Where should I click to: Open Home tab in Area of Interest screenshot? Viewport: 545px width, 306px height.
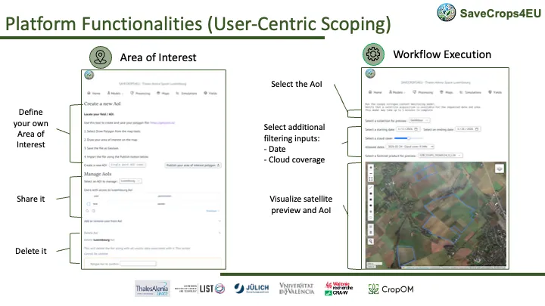[94, 93]
